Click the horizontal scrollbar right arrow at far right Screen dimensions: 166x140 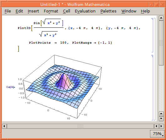[x=161, y=126]
